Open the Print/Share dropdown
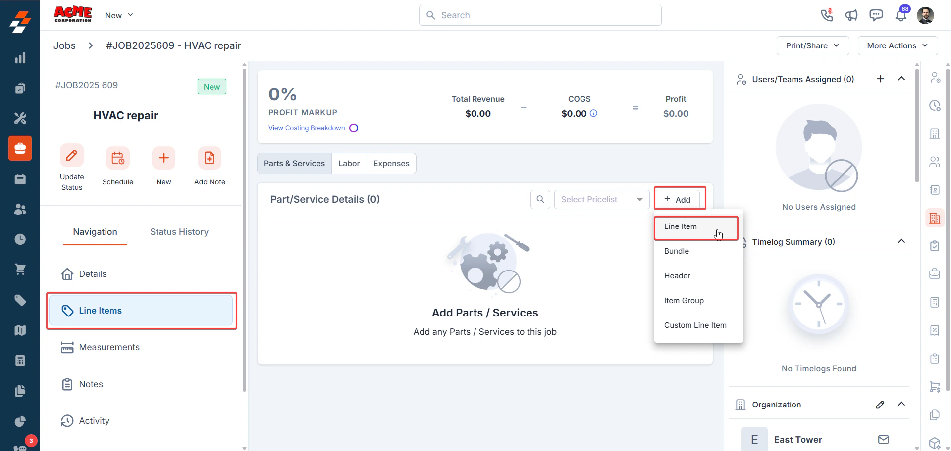This screenshot has height=451, width=951. pyautogui.click(x=813, y=45)
